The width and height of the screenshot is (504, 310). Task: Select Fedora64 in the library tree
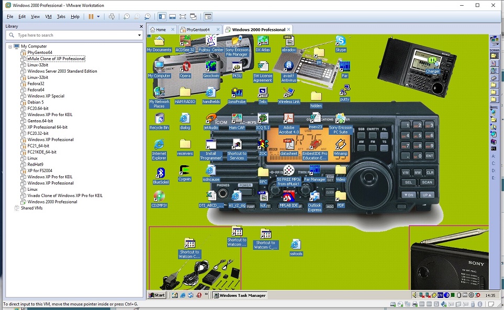pos(36,90)
